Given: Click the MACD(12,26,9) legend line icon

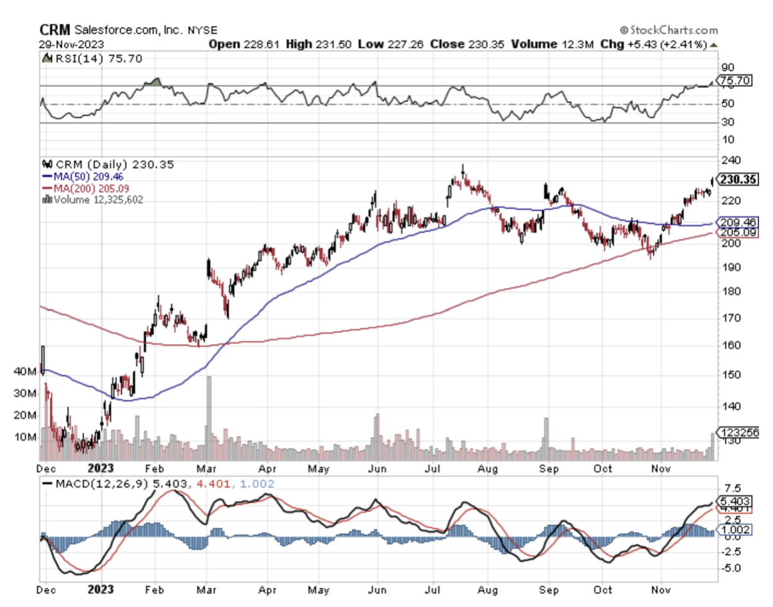Looking at the screenshot, I should (46, 483).
